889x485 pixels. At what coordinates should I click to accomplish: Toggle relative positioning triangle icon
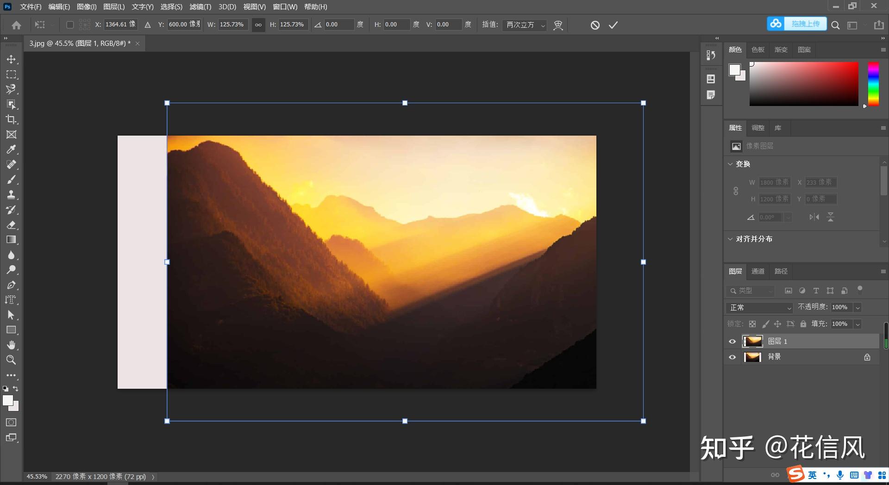pos(148,25)
